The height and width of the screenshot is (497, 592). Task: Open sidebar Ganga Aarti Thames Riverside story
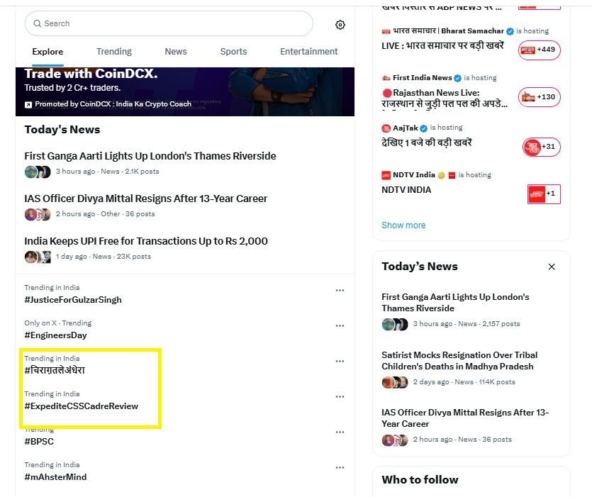[x=455, y=303]
